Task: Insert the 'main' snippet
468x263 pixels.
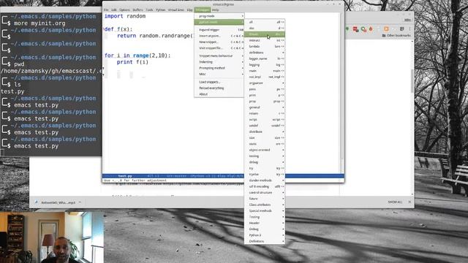Action: 265,71
